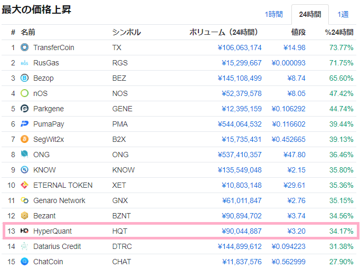Select the 24時間 tab
This screenshot has height=269, width=360.
[310, 14]
